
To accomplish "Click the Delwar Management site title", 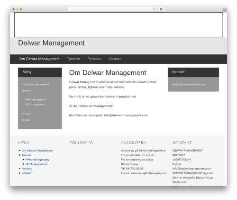I will coord(51,43).
